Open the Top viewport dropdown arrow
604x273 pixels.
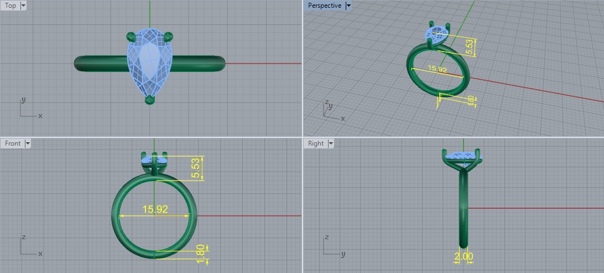click(x=23, y=6)
